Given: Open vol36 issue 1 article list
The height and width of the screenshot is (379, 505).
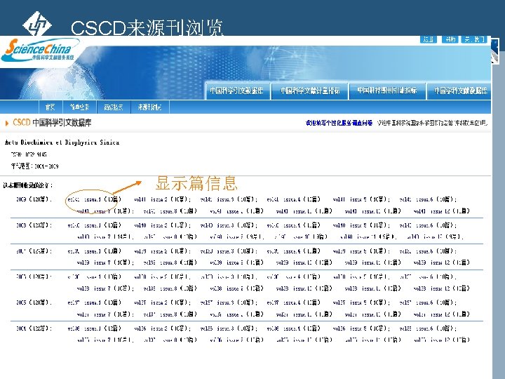Looking at the screenshot, I should [x=95, y=328].
